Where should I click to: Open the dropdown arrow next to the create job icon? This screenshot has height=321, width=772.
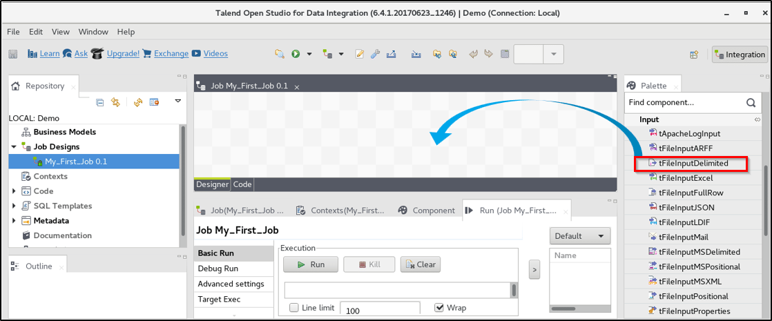340,54
